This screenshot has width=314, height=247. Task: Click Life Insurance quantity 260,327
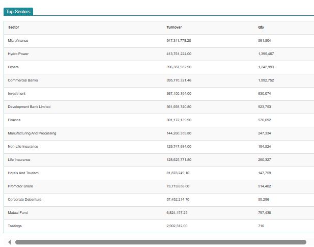click(x=265, y=159)
